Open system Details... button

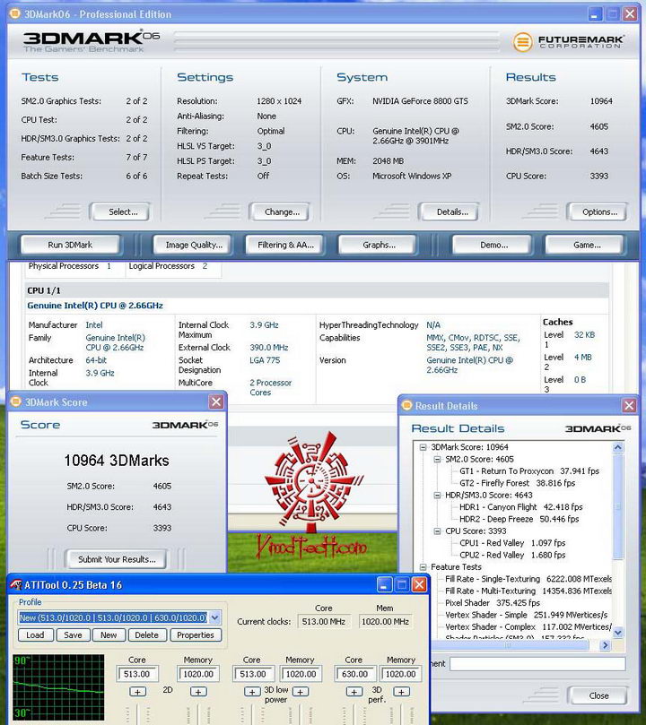click(449, 211)
